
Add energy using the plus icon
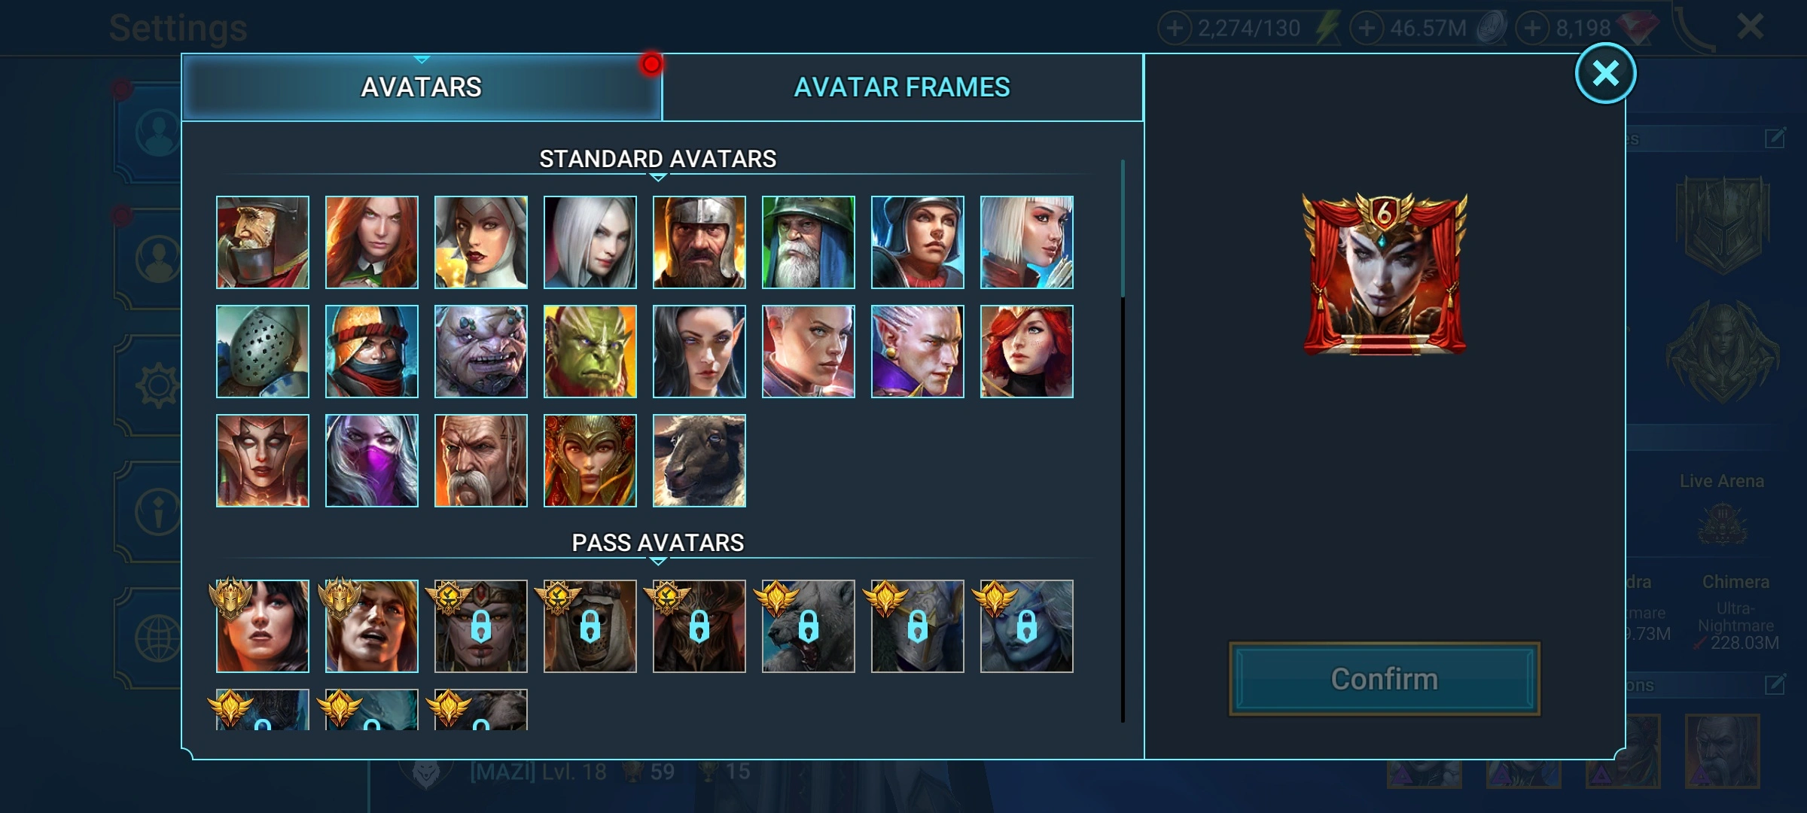coord(1174,29)
